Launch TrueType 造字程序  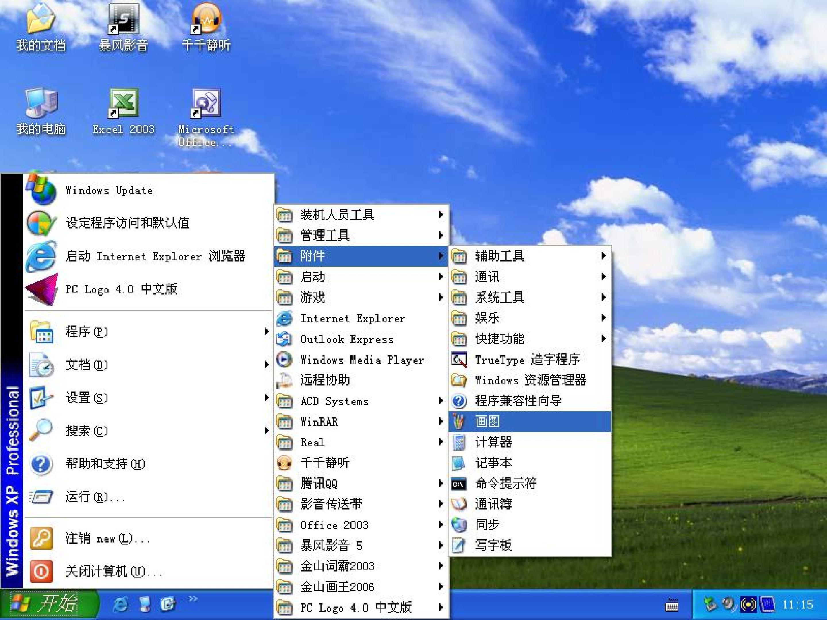(530, 360)
